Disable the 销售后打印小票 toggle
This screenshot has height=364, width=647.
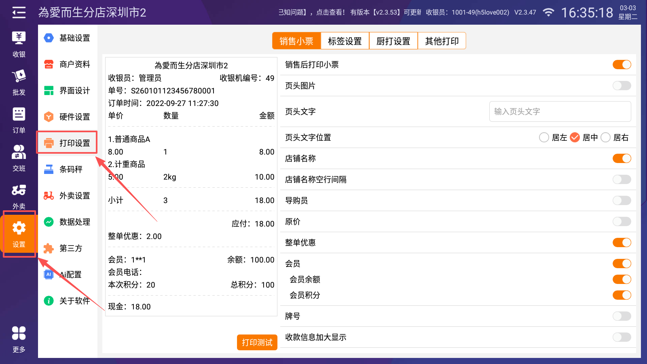(x=622, y=65)
